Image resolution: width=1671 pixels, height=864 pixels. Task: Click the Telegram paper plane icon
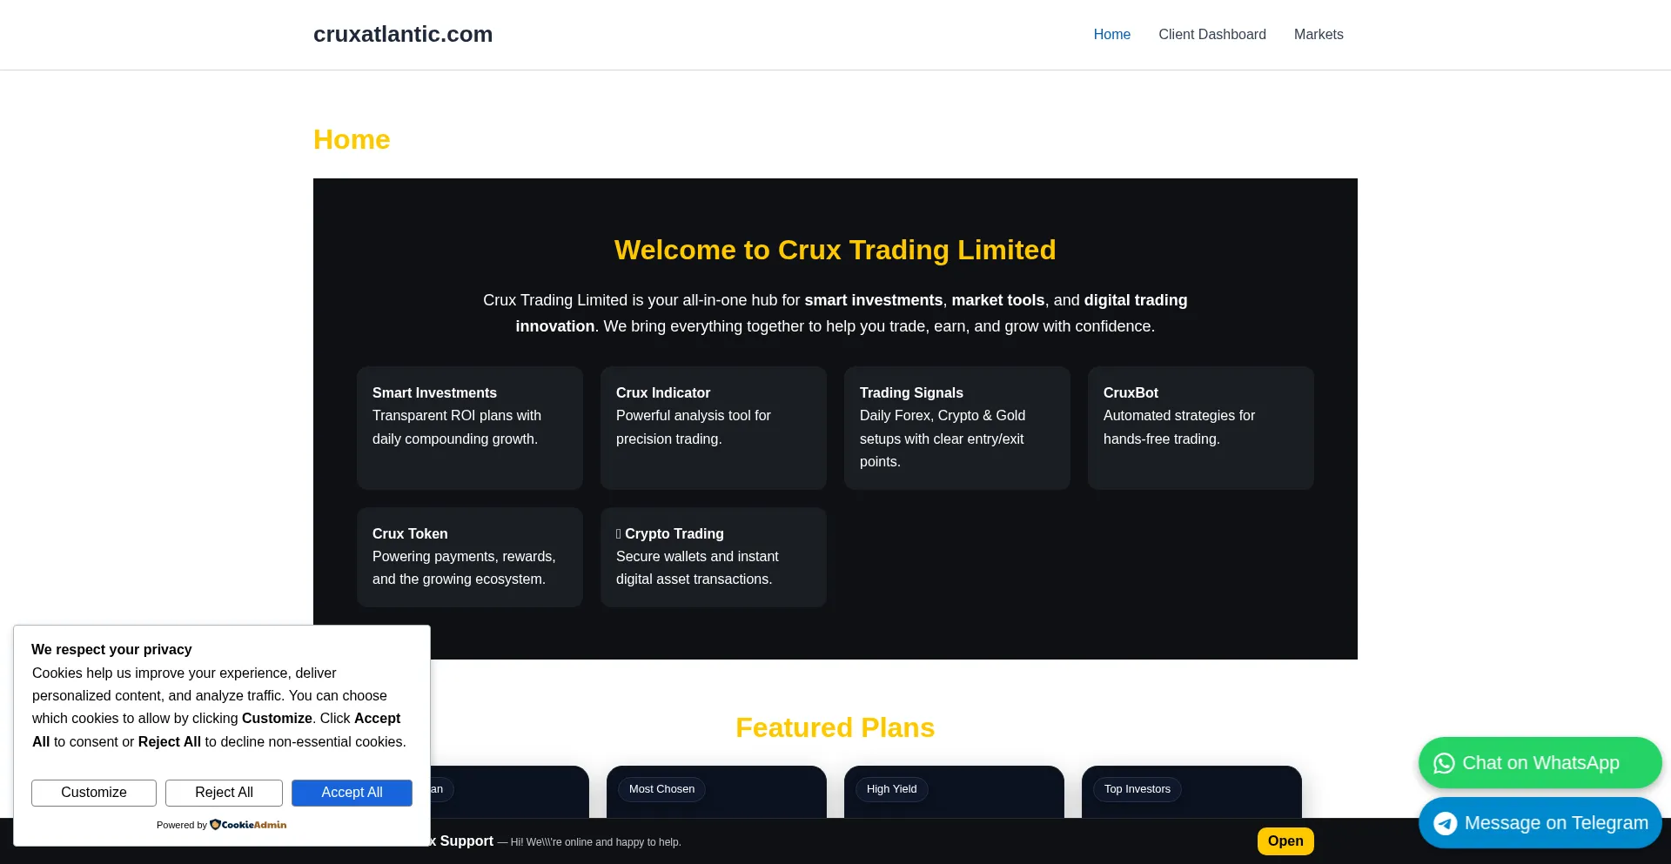1445,822
